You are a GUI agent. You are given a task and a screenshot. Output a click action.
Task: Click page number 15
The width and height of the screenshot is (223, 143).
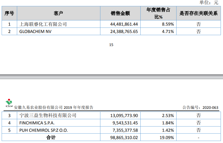[x=111, y=45]
